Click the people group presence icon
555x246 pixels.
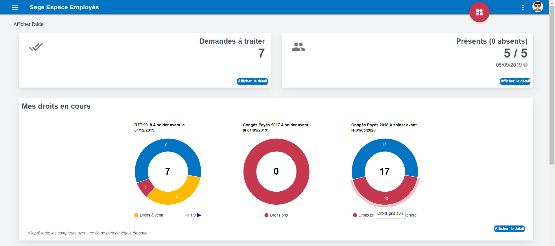(298, 47)
